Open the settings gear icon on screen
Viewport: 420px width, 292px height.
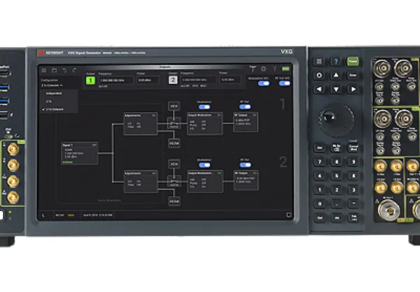[264, 69]
